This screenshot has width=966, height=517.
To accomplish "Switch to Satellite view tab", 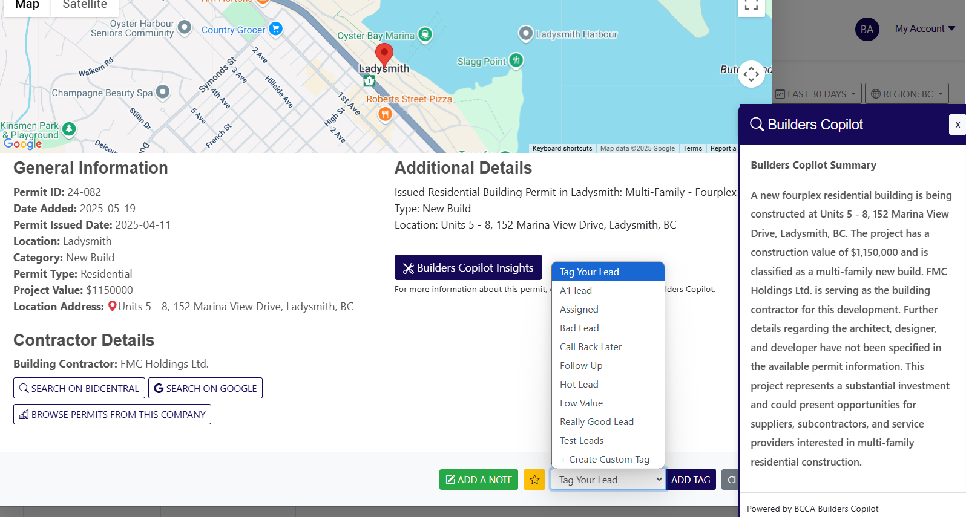I will (85, 5).
